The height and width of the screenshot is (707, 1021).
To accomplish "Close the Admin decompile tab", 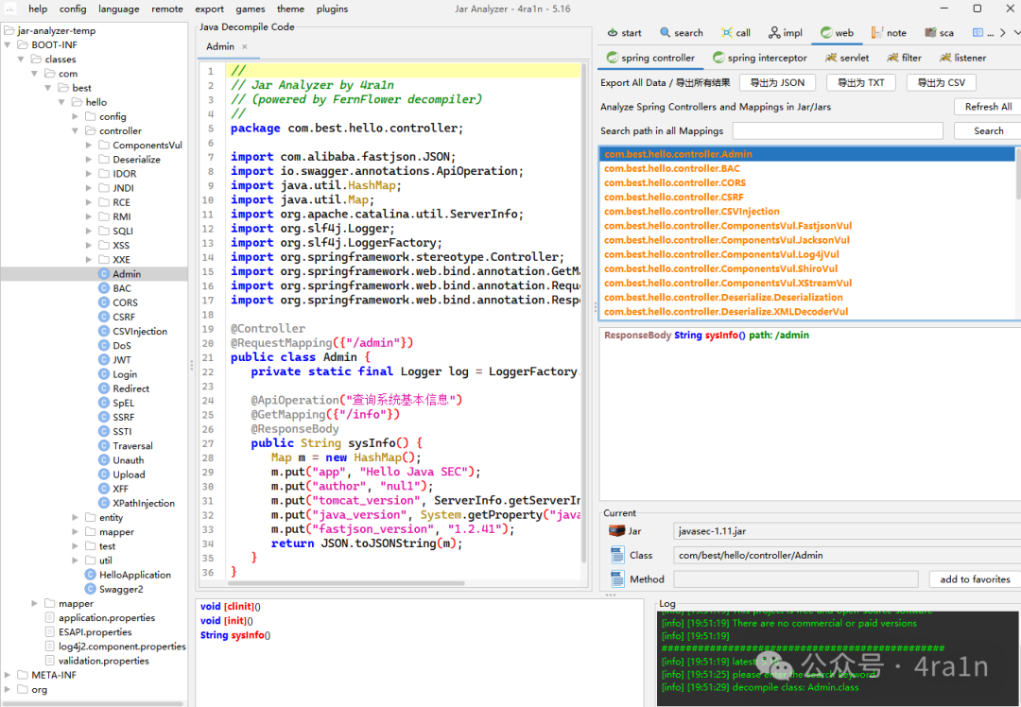I will pos(245,46).
